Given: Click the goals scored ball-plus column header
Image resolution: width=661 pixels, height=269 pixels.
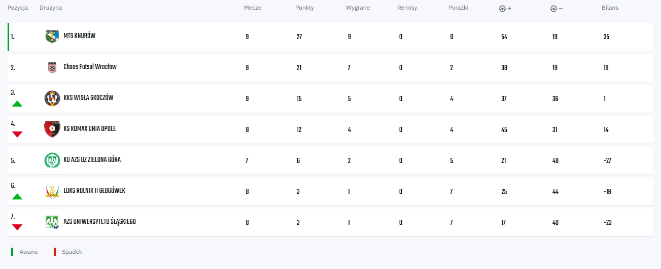Looking at the screenshot, I should 505,9.
